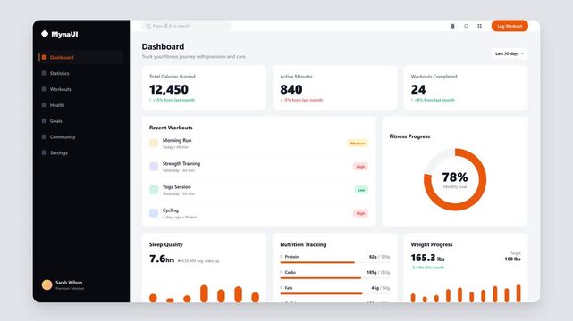Image resolution: width=573 pixels, height=321 pixels.
Task: Click the High badge for Strength Training
Action: [360, 167]
